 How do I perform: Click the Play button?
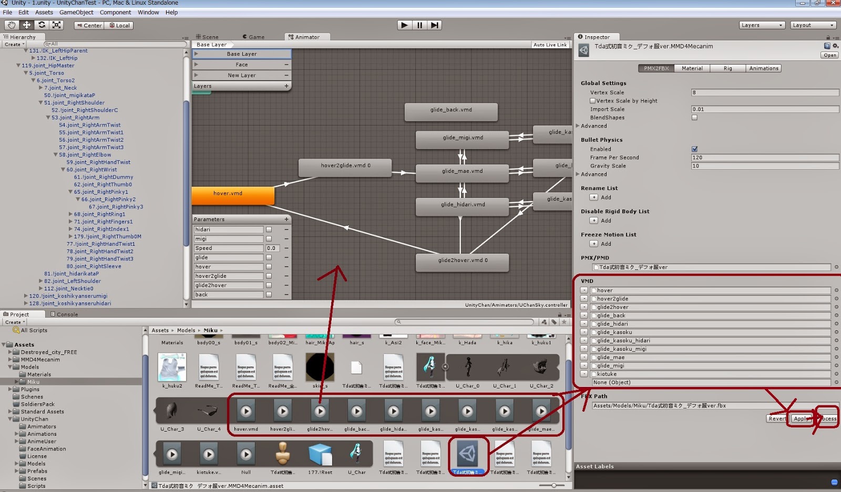click(404, 25)
